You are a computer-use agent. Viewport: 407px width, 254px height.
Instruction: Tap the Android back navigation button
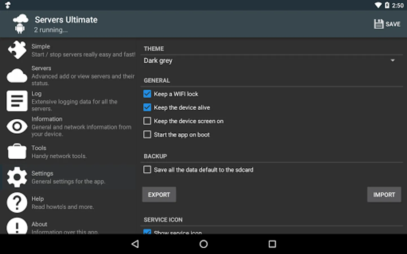[135, 244]
